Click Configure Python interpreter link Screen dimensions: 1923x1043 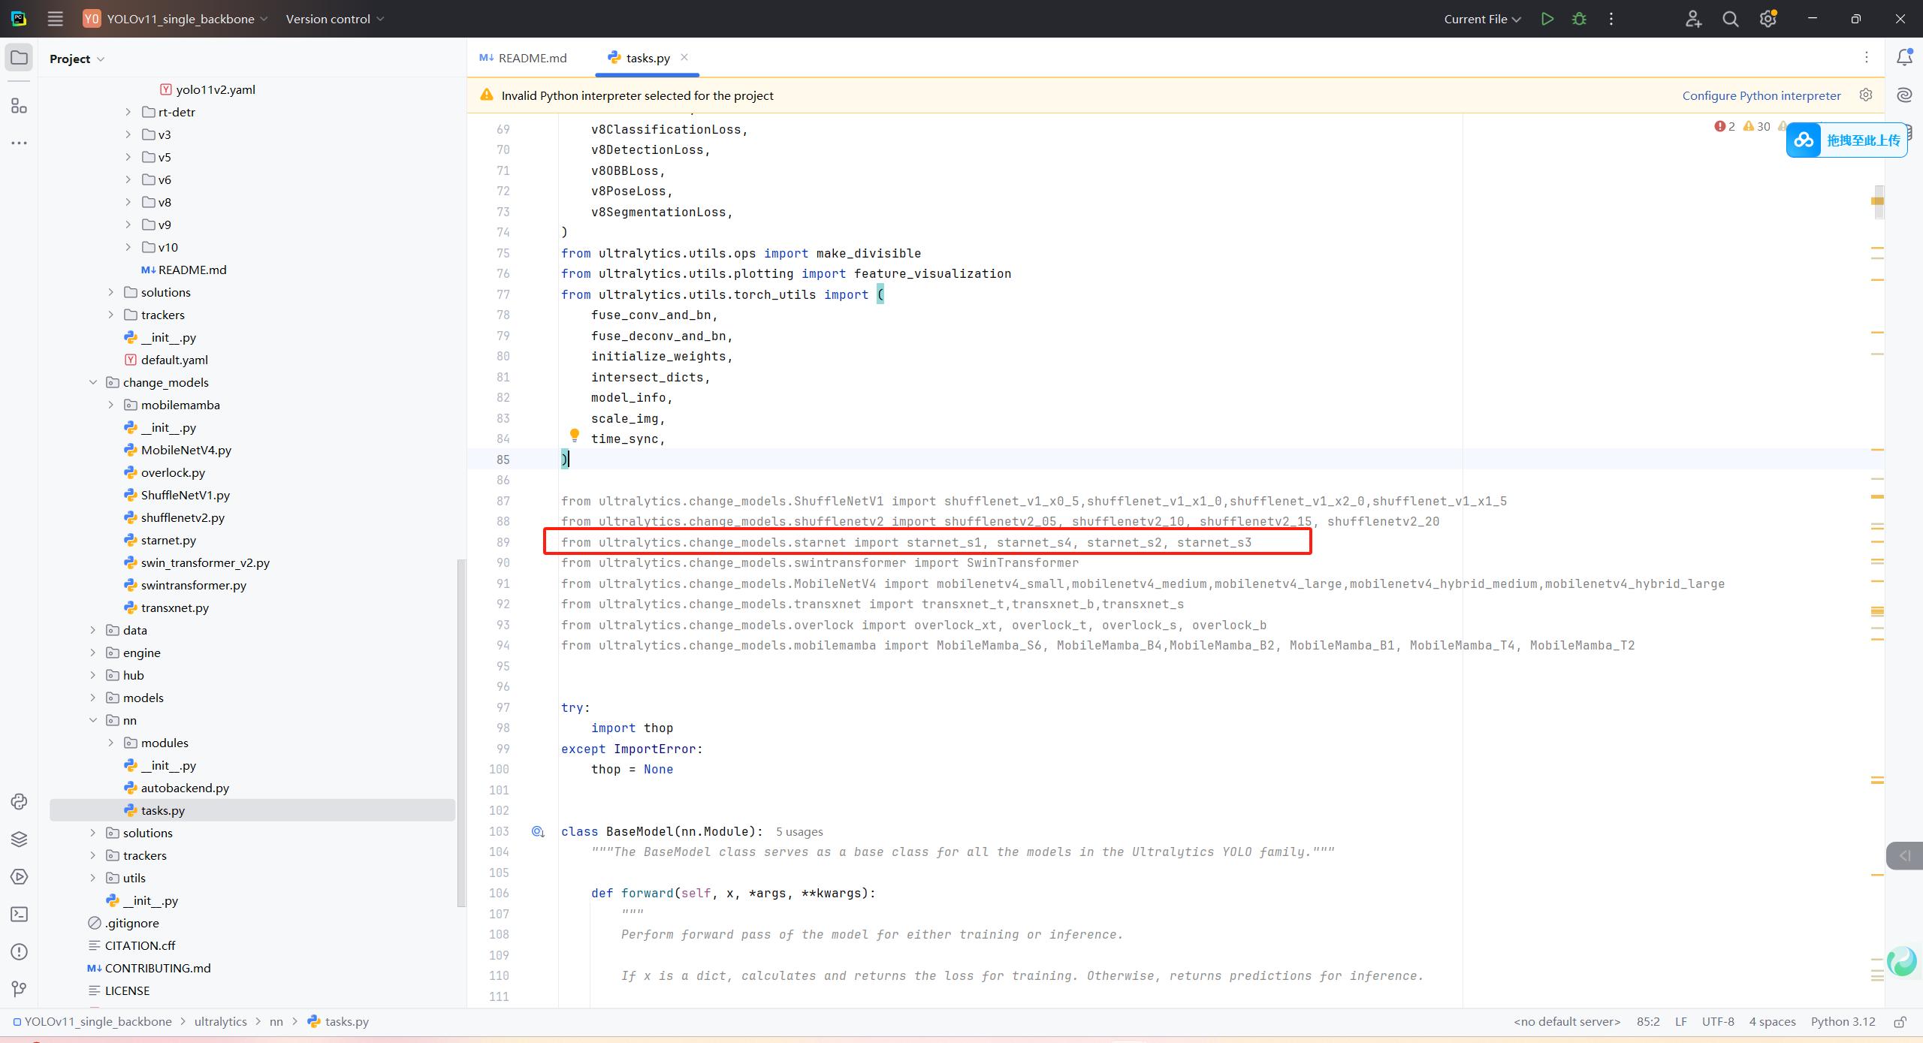pos(1761,95)
